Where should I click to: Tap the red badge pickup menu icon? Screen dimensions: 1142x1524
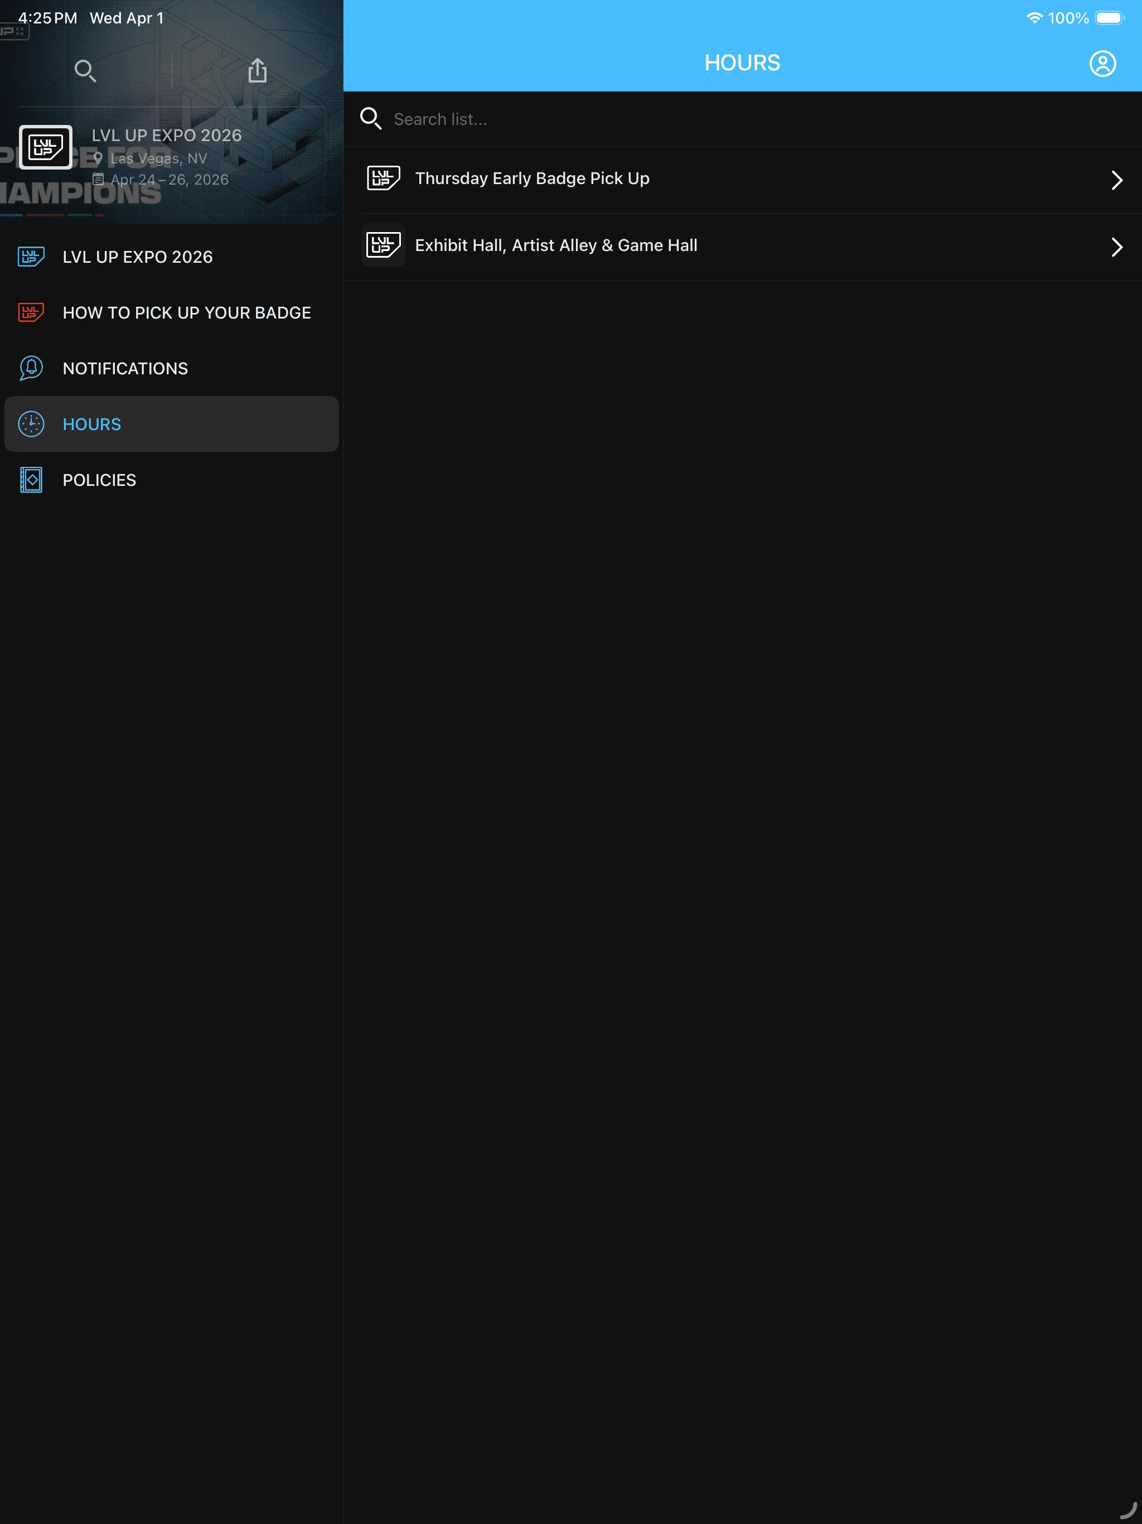(x=31, y=313)
